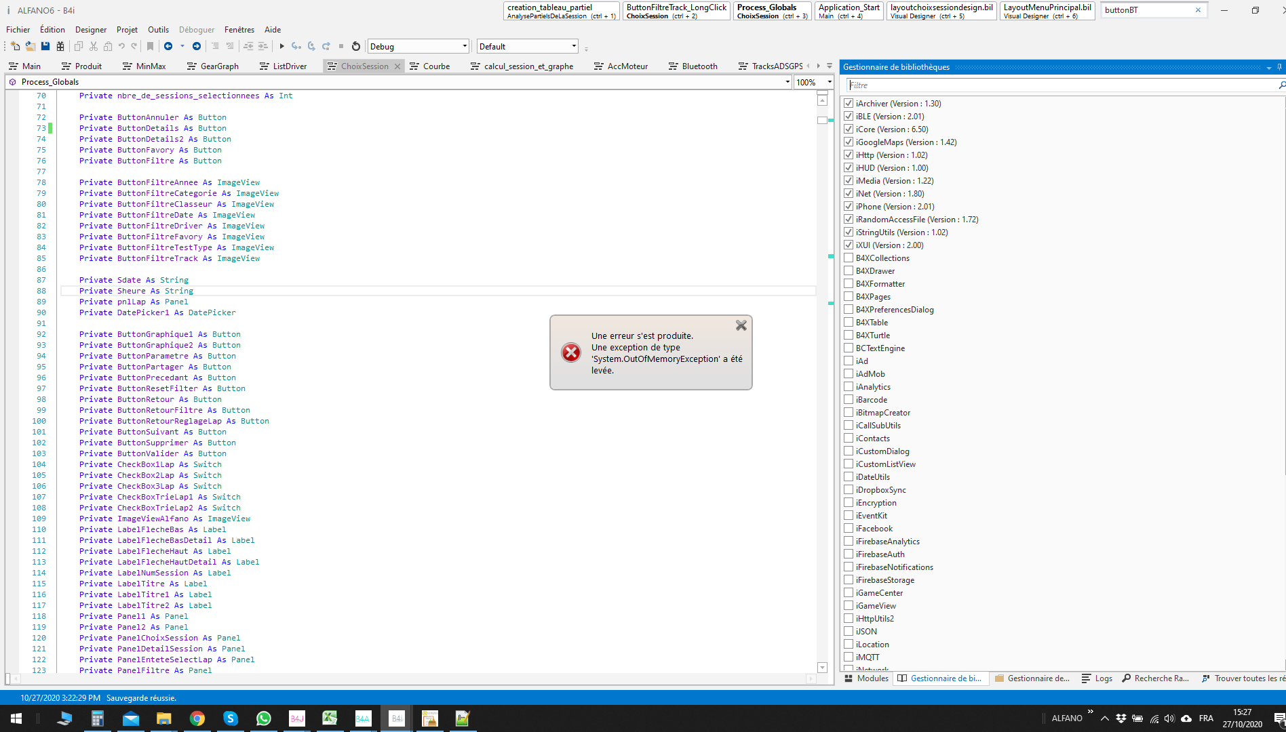Open Google Chrome from the taskbar
1286x732 pixels.
click(x=197, y=718)
